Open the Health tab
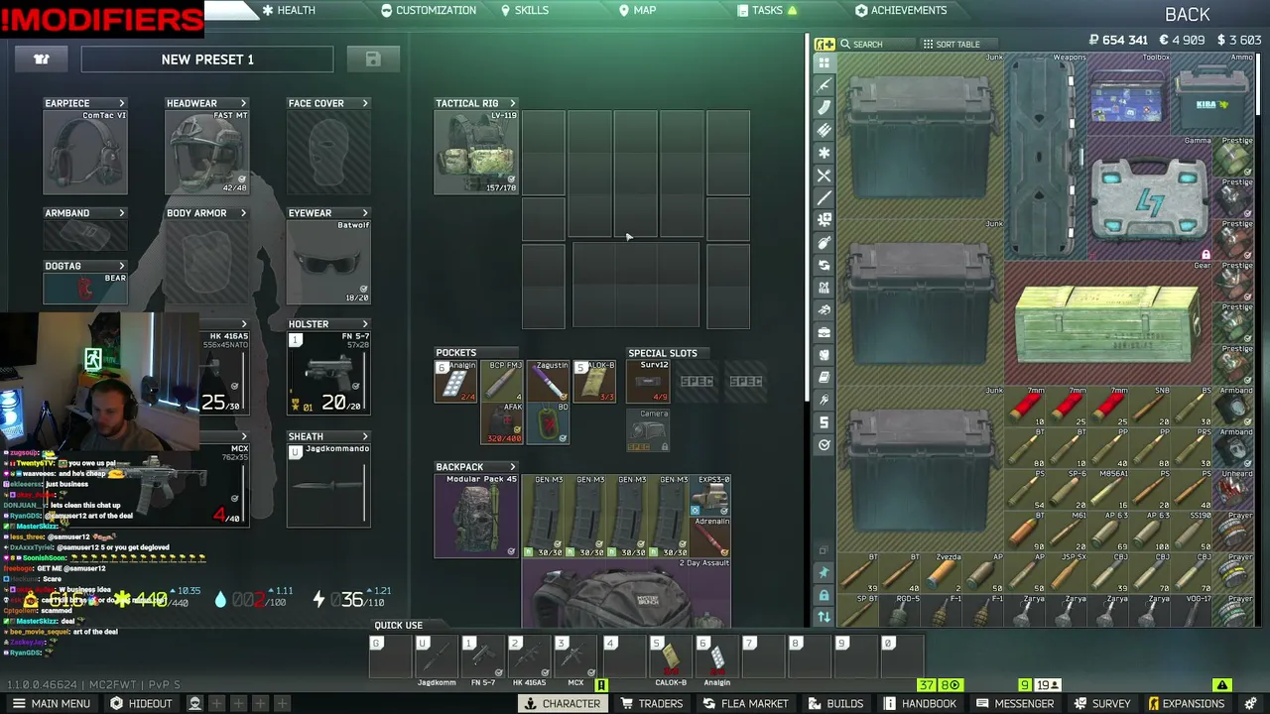The height and width of the screenshot is (714, 1270). (x=289, y=10)
